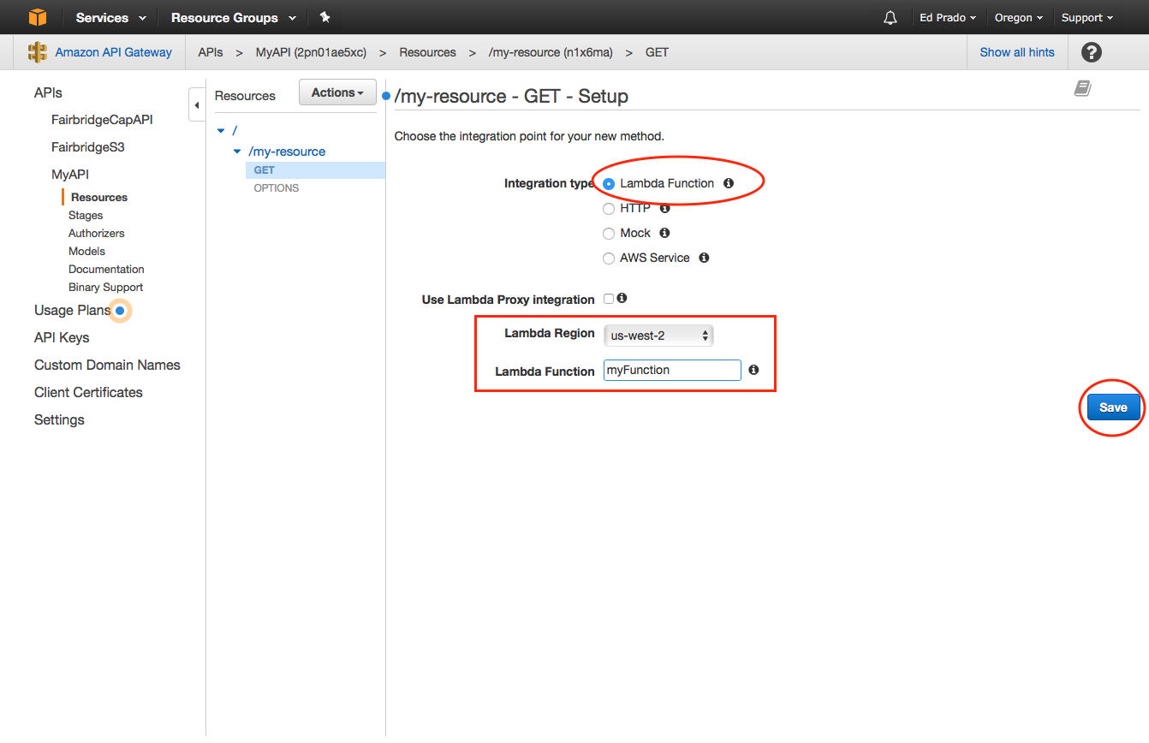
Task: Open the documentation book icon
Action: tap(1082, 89)
